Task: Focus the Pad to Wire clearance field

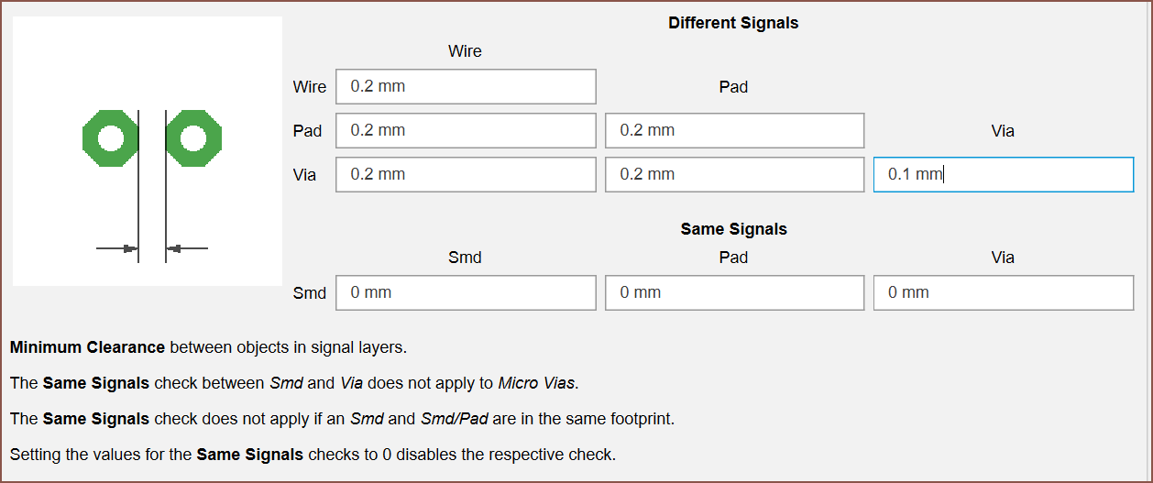Action: (x=466, y=130)
